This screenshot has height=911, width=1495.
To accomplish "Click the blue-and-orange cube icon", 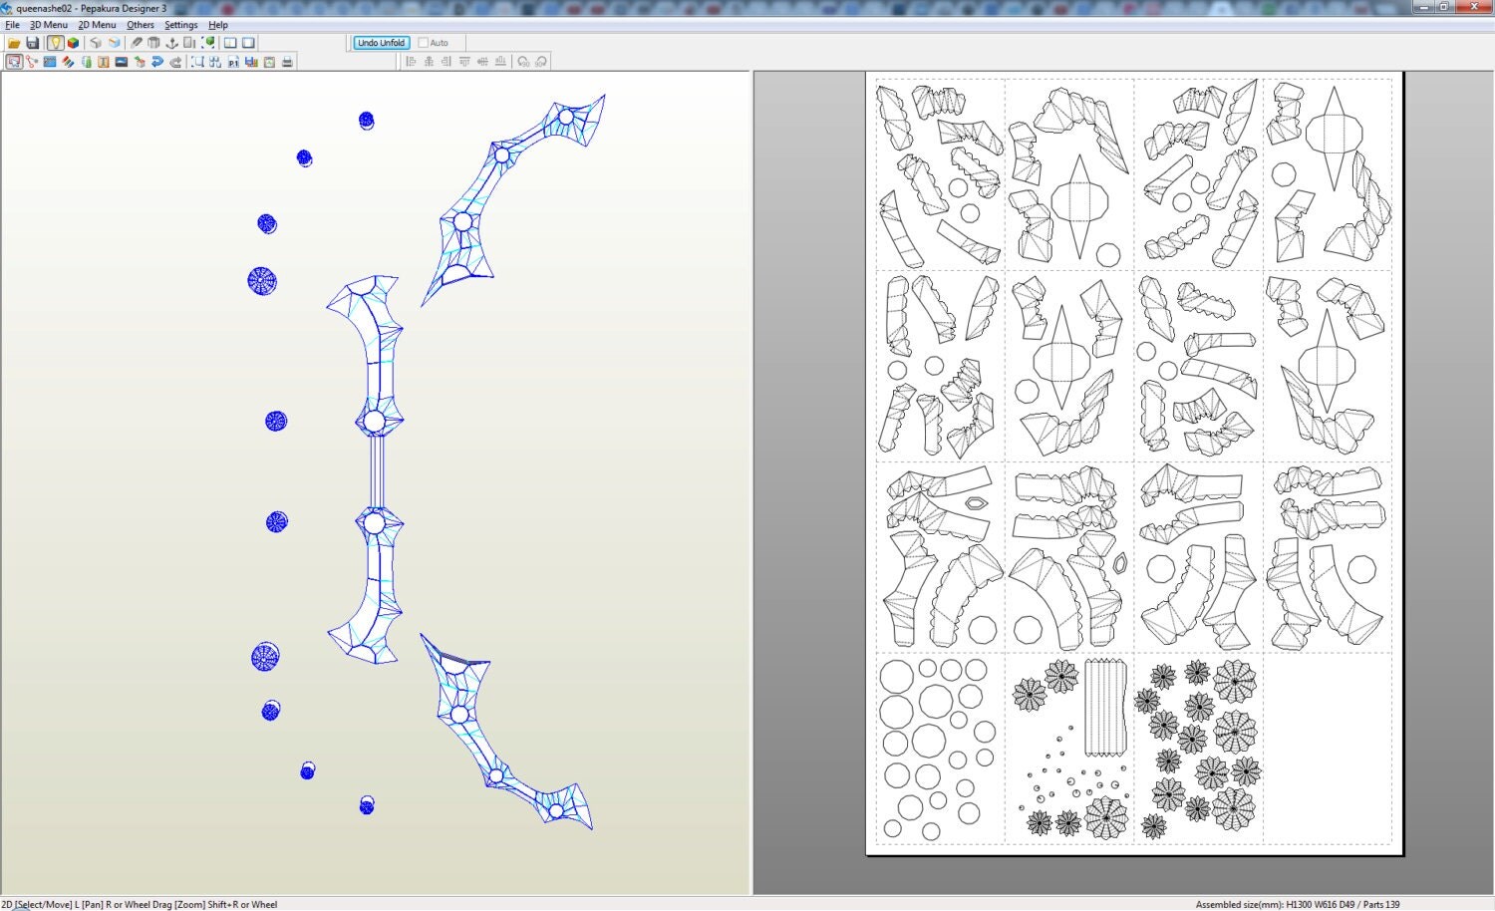I will tap(114, 43).
